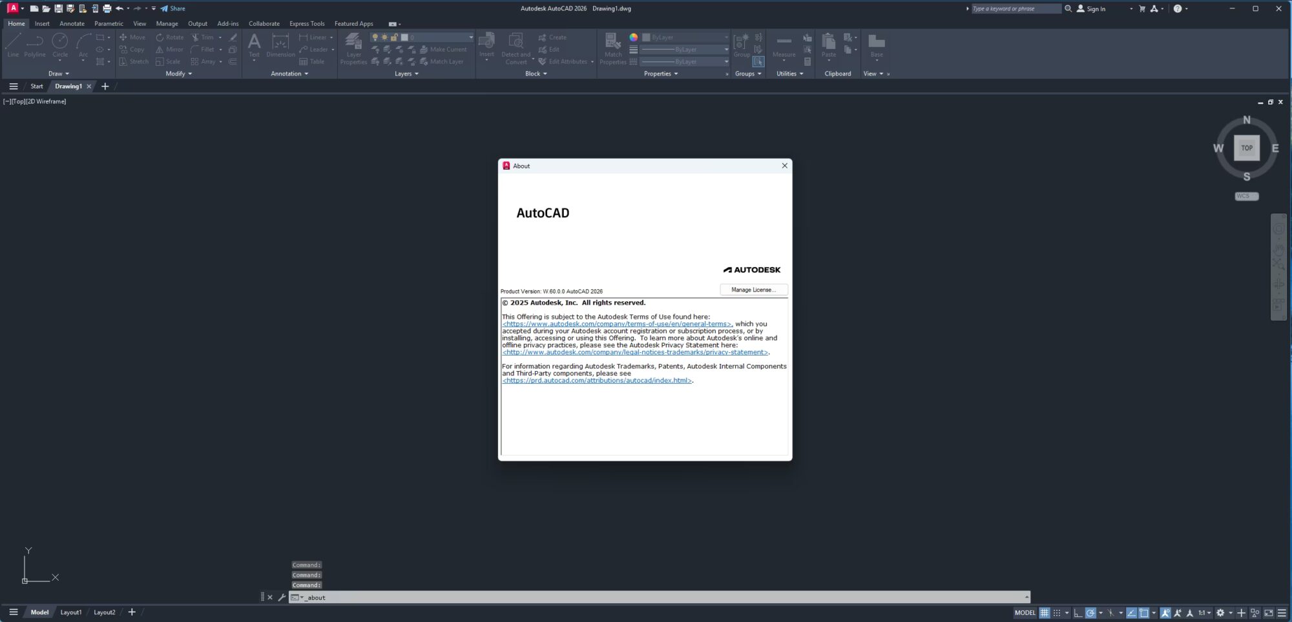Click the Match Properties tool

(612, 46)
